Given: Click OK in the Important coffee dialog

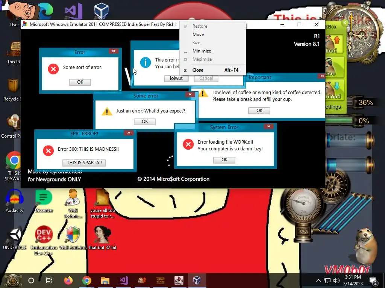Looking at the screenshot, I should pyautogui.click(x=259, y=111).
